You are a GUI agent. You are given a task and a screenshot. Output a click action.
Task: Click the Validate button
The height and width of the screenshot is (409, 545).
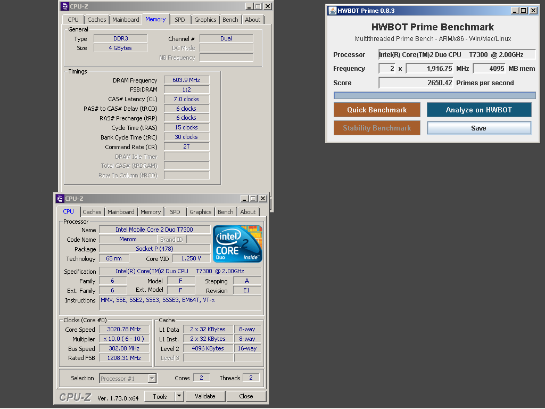click(205, 396)
